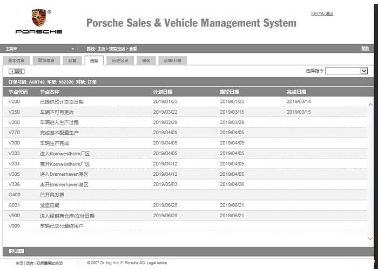Click the 主页 footer link
The height and width of the screenshot is (269, 378).
tap(19, 263)
